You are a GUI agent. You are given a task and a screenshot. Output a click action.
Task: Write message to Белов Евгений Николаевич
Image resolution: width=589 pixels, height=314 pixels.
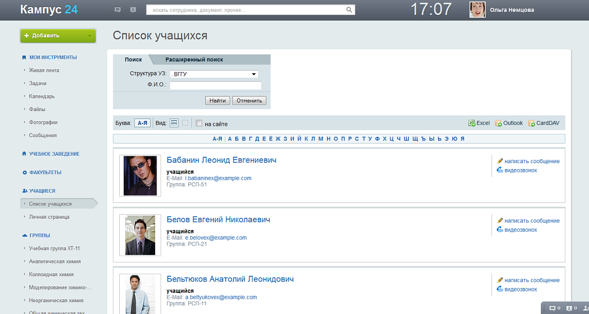pyautogui.click(x=532, y=221)
